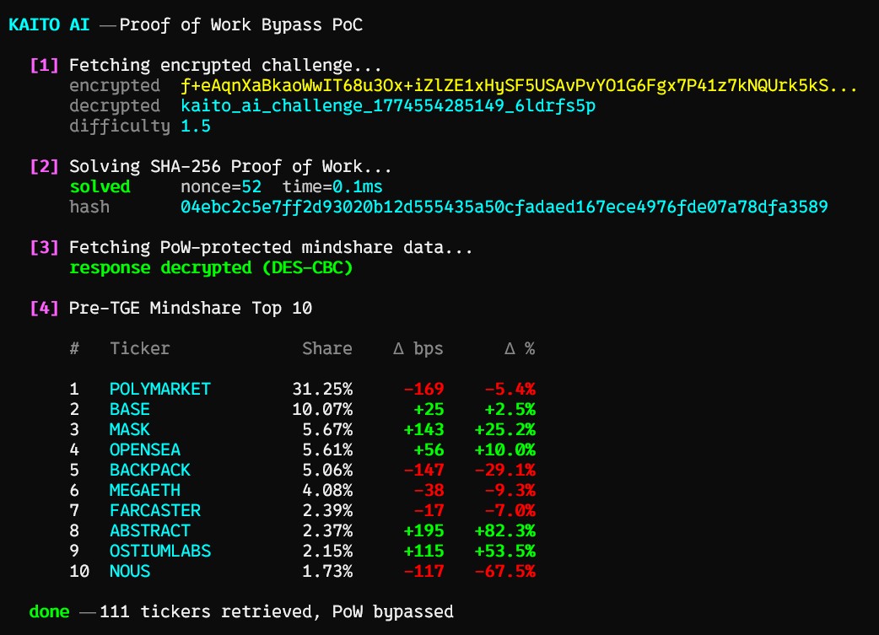This screenshot has width=879, height=635.
Task: Click the +53.5% change value
Action: tap(505, 551)
